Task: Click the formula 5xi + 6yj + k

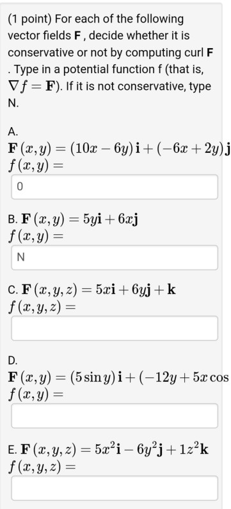Action: tap(99, 290)
